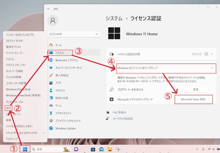Click the Bluetooth icon in the sidebar
This screenshot has height=153, width=220.
[51, 60]
